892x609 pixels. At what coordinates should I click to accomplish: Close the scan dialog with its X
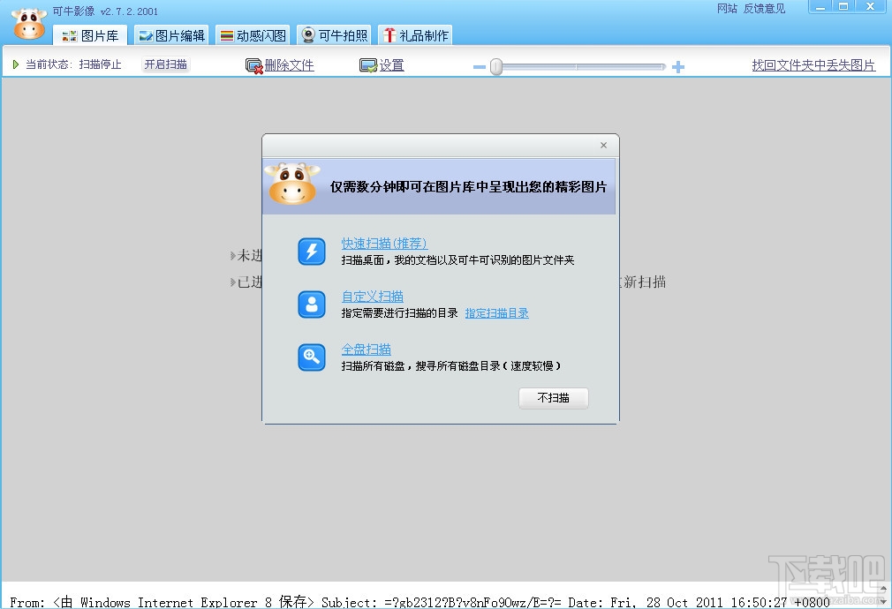[603, 145]
